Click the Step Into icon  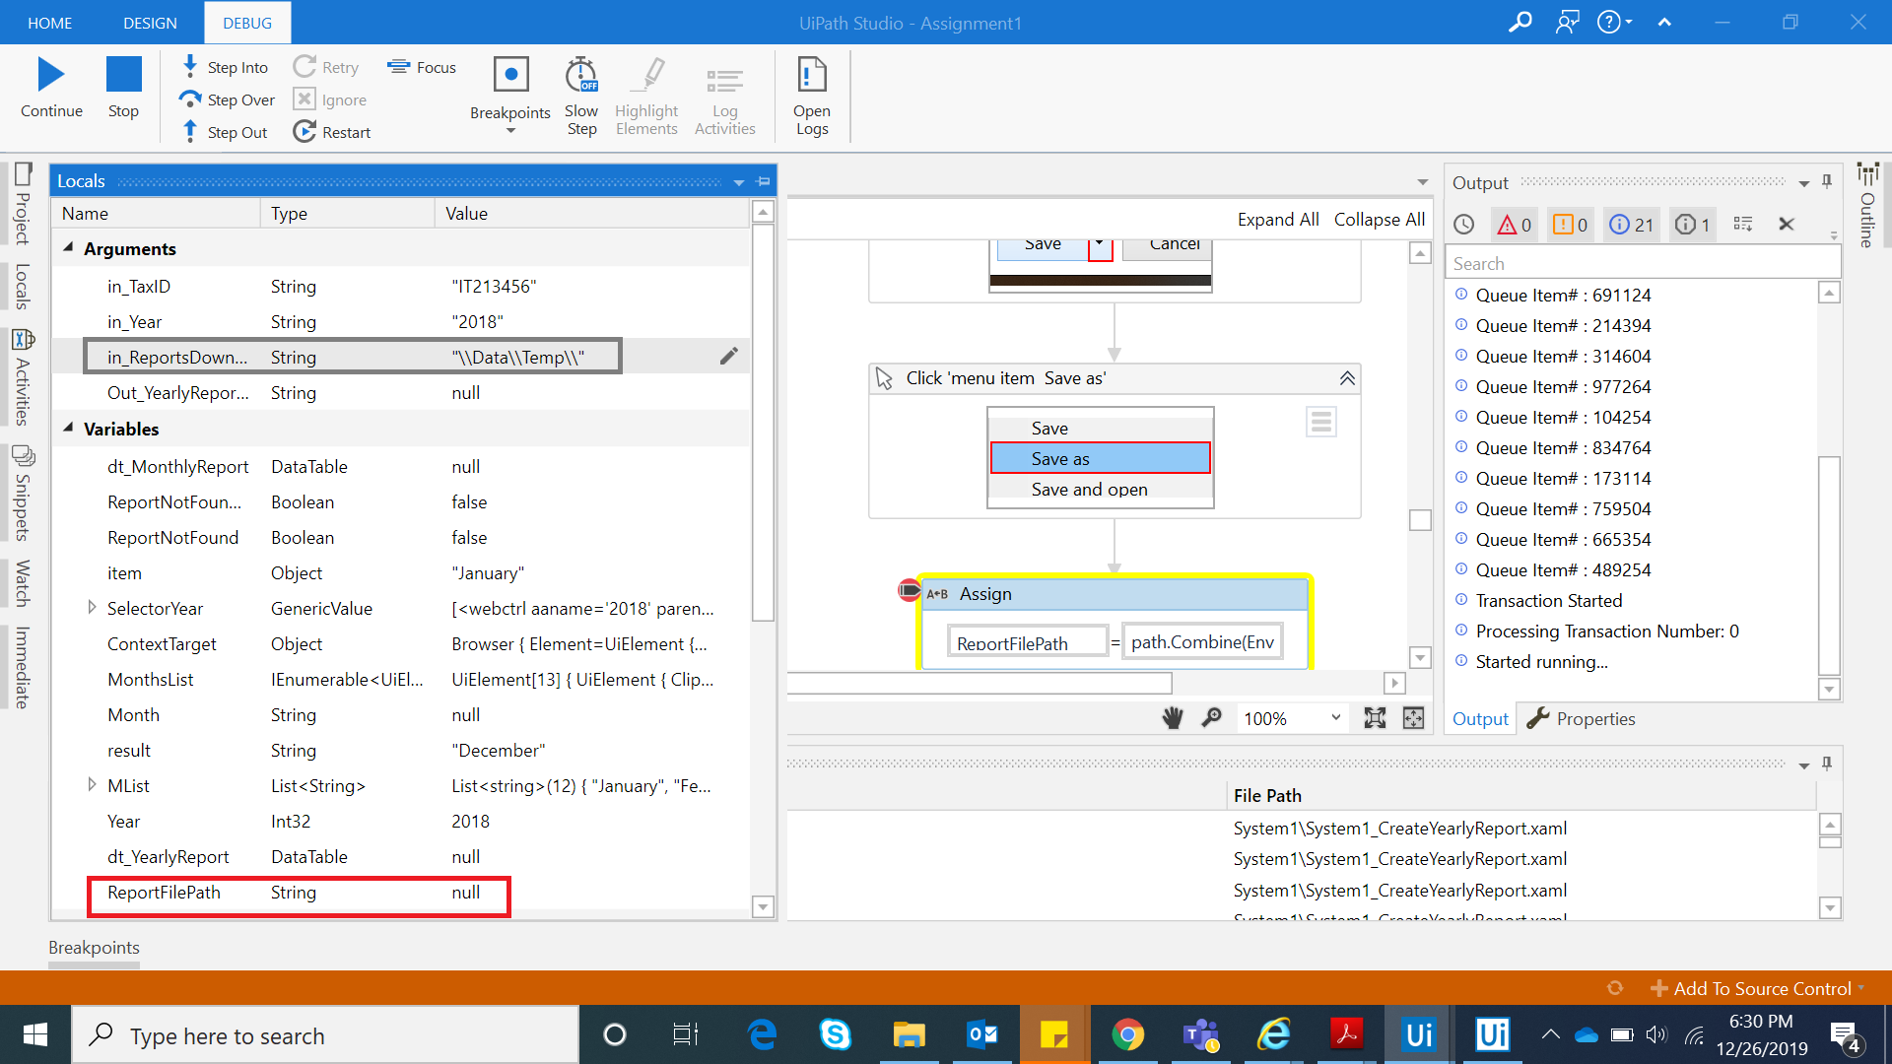tap(190, 66)
